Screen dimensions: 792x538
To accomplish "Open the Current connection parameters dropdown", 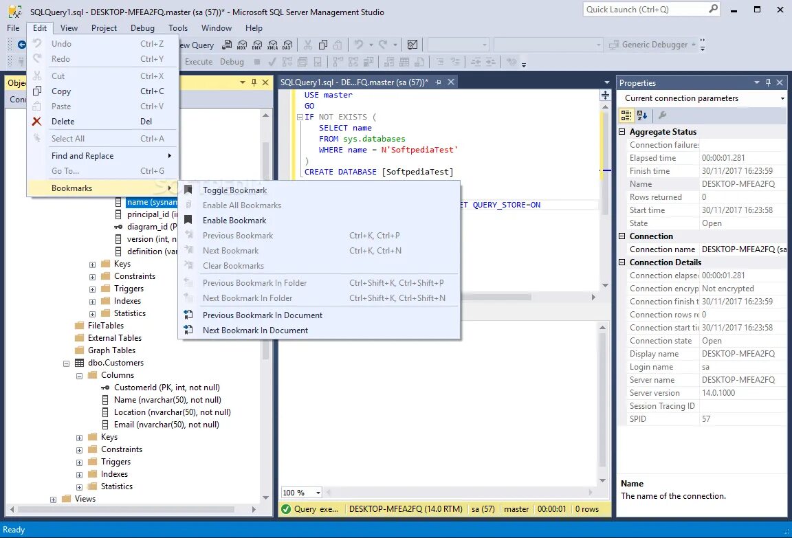I will coord(782,98).
